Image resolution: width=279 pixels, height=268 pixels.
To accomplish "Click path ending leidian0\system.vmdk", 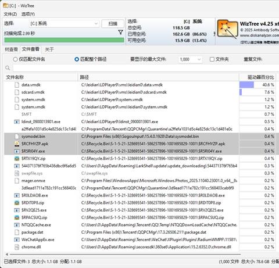I will coord(124,107).
